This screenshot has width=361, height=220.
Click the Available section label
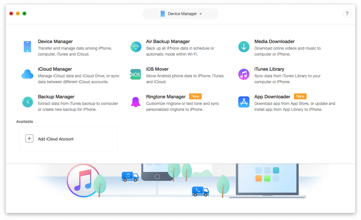24,122
